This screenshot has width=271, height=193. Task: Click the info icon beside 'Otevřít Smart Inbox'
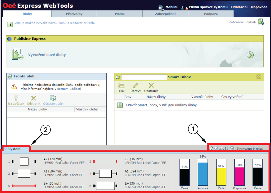click(120, 105)
